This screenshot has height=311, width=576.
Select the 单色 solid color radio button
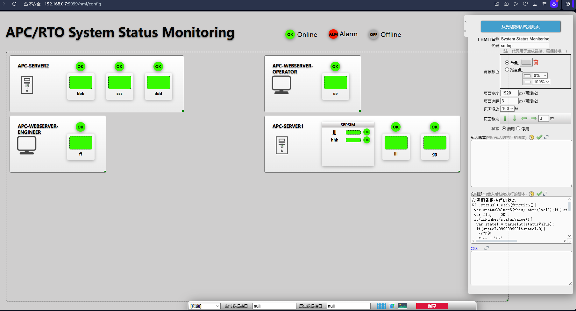tap(507, 63)
